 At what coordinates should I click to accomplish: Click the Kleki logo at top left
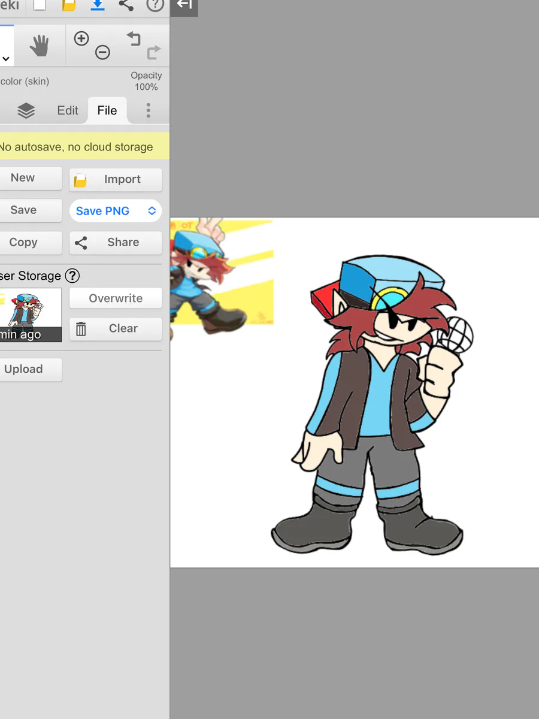click(x=10, y=5)
